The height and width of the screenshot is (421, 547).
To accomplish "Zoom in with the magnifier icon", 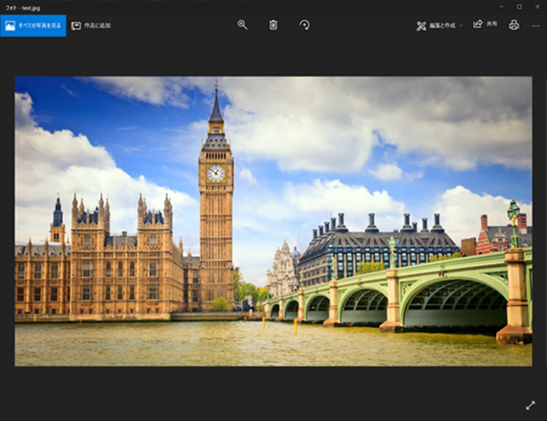I will click(243, 25).
